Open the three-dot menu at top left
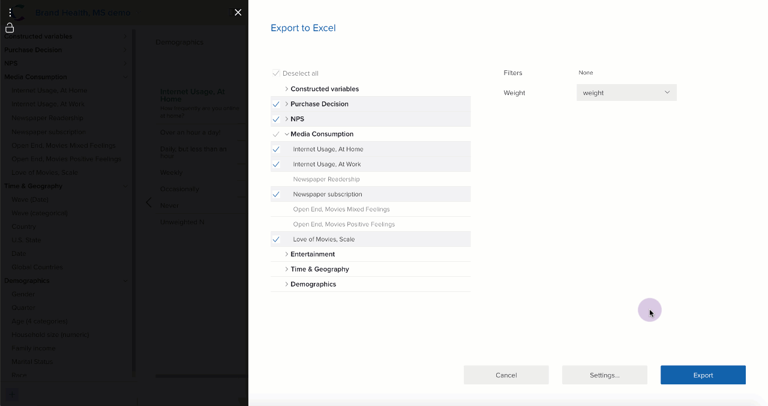Image resolution: width=768 pixels, height=406 pixels. click(10, 13)
